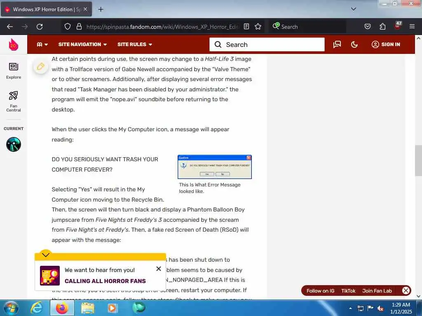Collapse the survey popup with yellow chevron
This screenshot has height=316, width=422.
46,254
